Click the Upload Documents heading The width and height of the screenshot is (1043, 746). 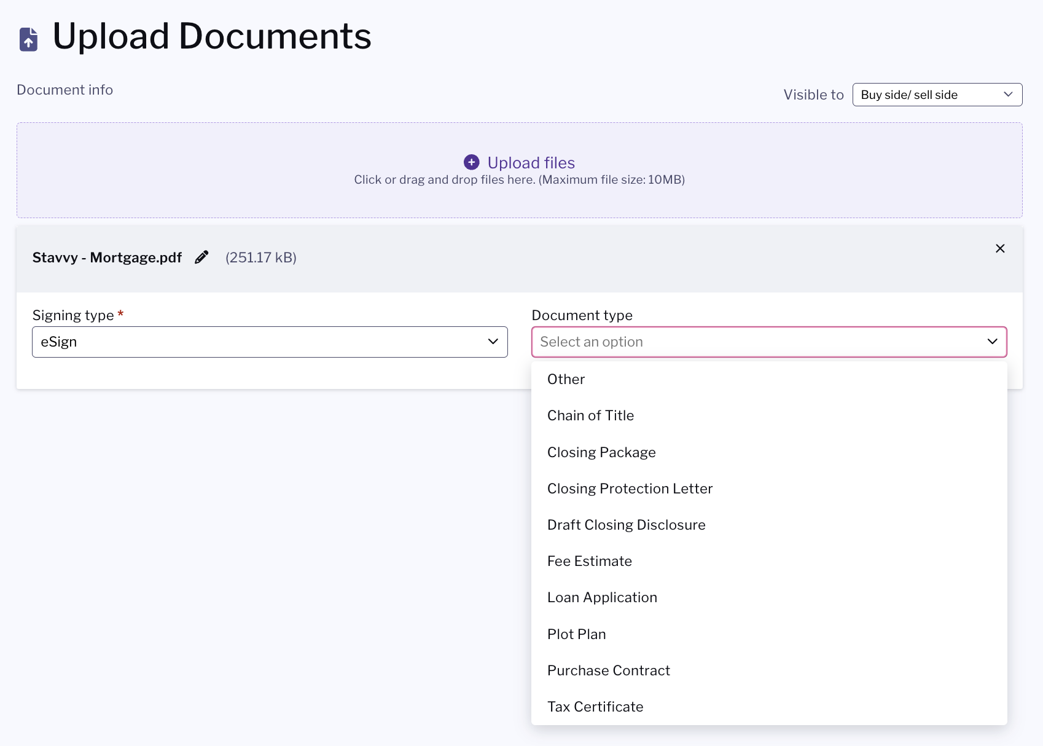click(212, 36)
